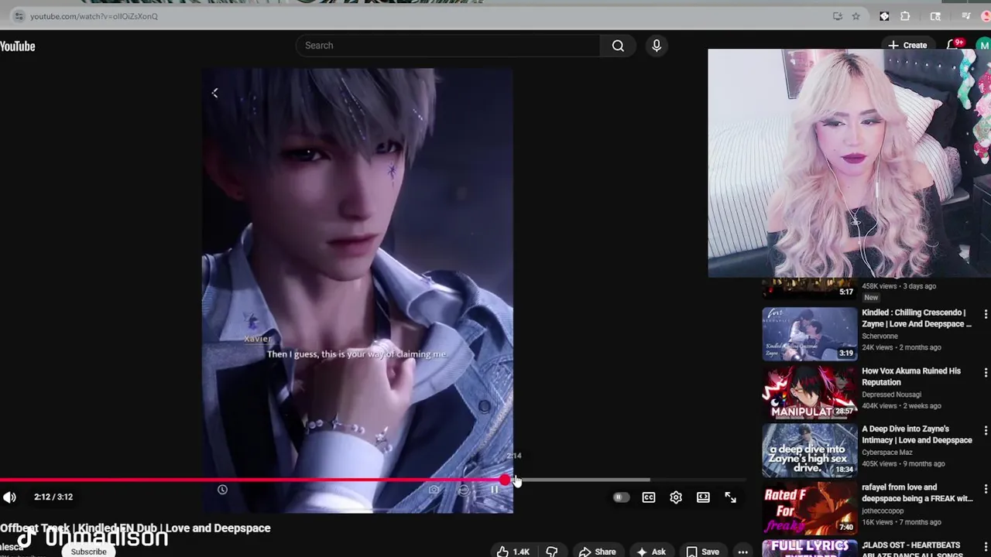
Task: Like the video (1.4K)
Action: pyautogui.click(x=513, y=552)
